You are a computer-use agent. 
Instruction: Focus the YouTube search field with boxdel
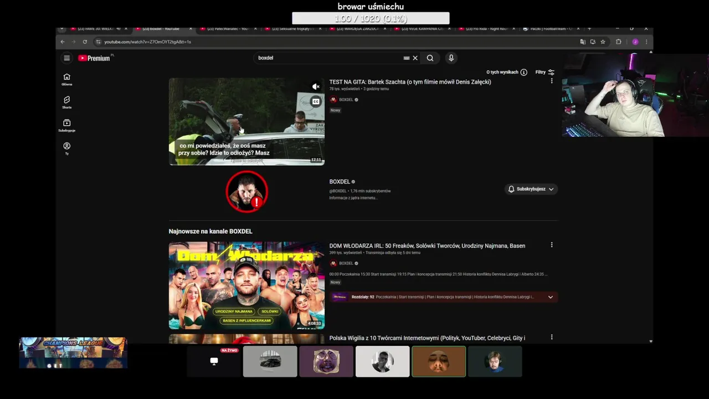pos(330,58)
